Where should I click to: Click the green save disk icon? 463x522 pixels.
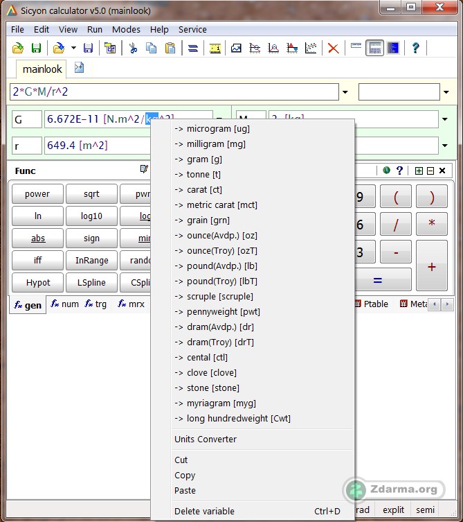pos(36,49)
